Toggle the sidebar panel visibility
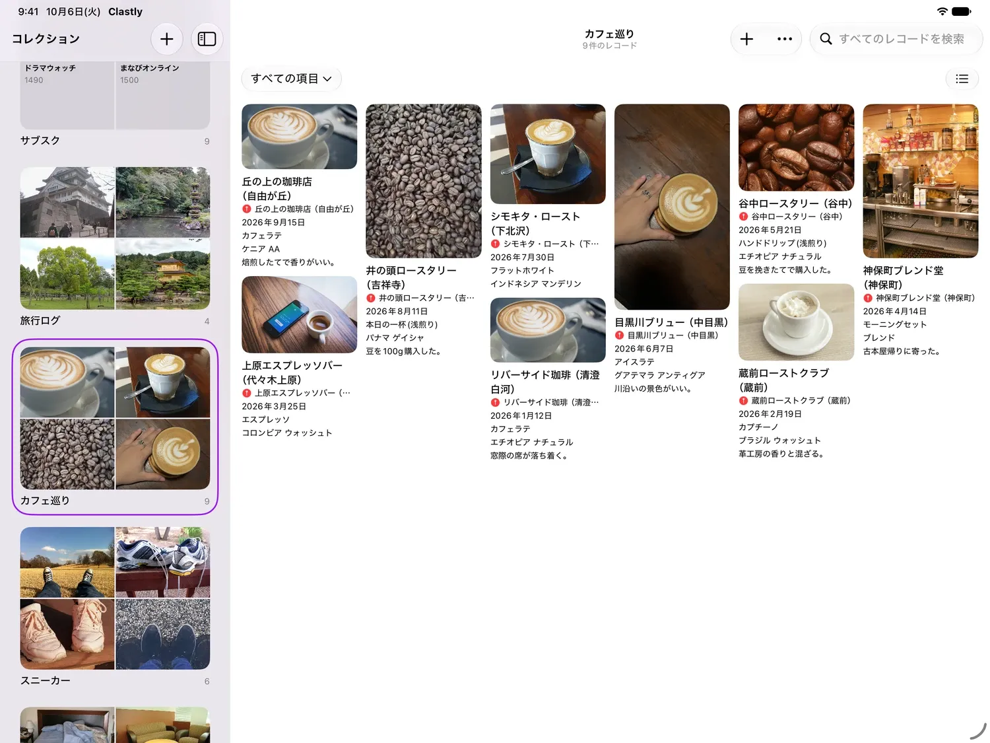This screenshot has width=990, height=743. pyautogui.click(x=207, y=39)
